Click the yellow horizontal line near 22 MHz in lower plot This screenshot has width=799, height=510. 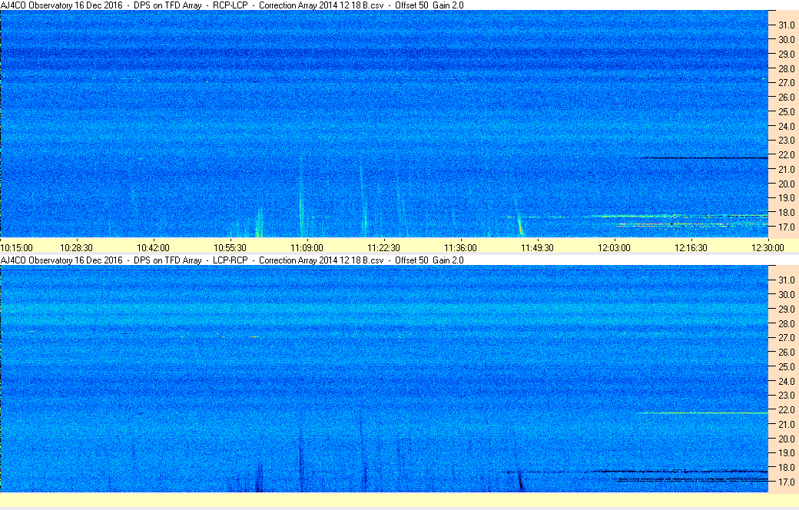pyautogui.click(x=702, y=412)
